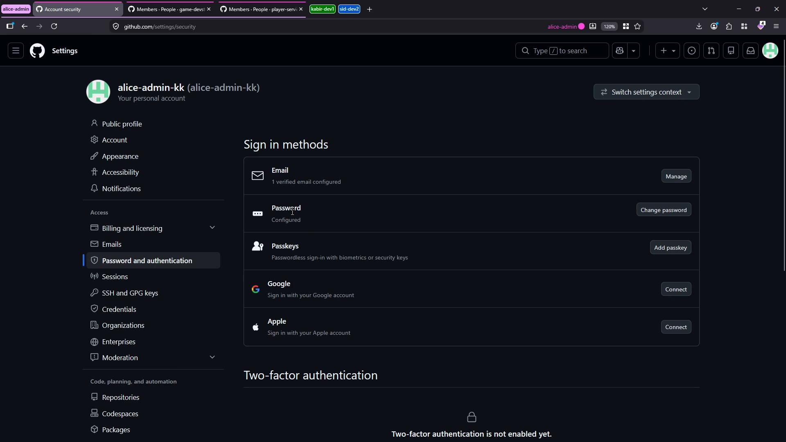
Task: Show site information shield icon in address bar
Action: click(x=116, y=27)
